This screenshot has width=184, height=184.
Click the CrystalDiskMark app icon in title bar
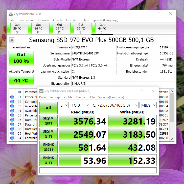coord(41,91)
